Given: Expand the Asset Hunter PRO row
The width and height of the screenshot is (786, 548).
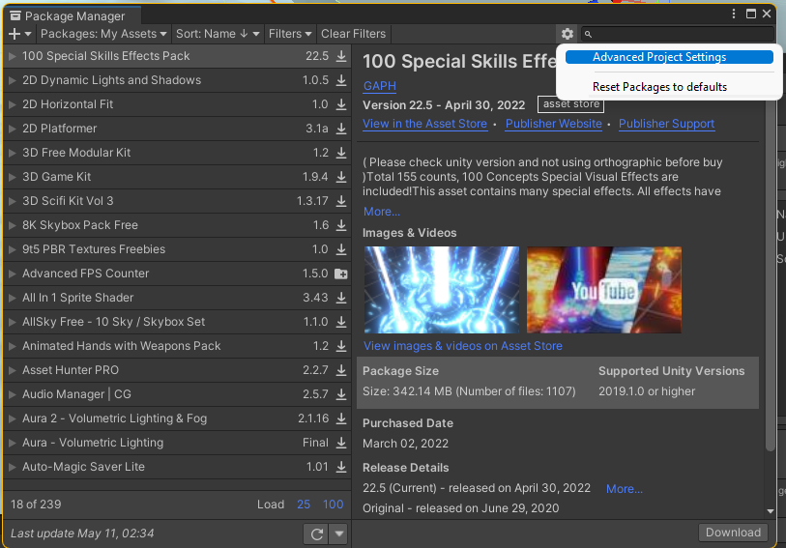Looking at the screenshot, I should pos(12,370).
